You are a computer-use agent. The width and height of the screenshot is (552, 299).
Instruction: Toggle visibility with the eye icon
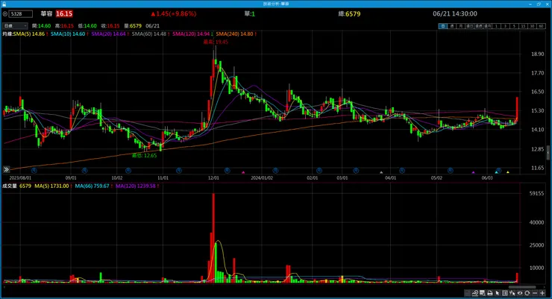click(520, 293)
